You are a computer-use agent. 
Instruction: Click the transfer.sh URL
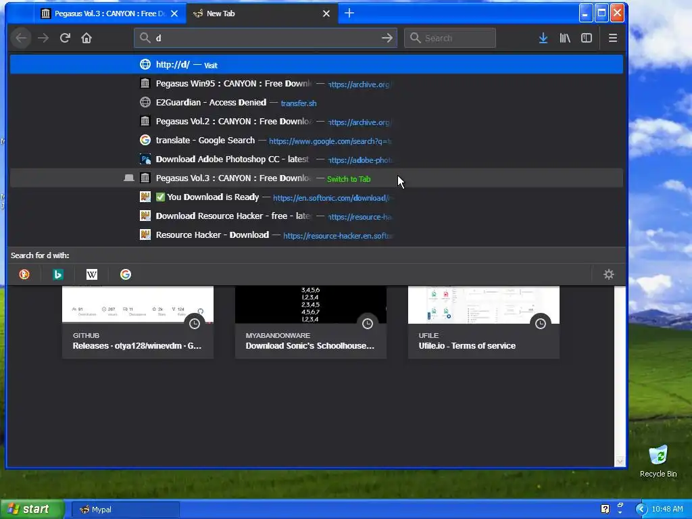pos(298,103)
